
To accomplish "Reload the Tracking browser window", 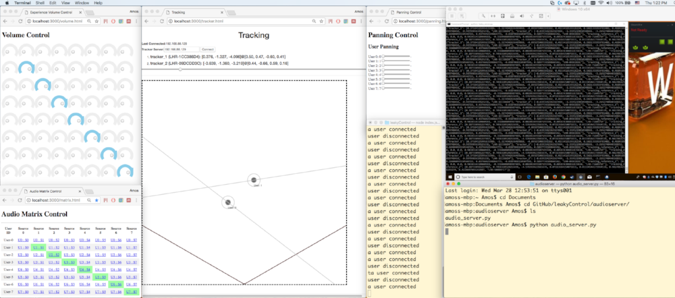I will (162, 21).
